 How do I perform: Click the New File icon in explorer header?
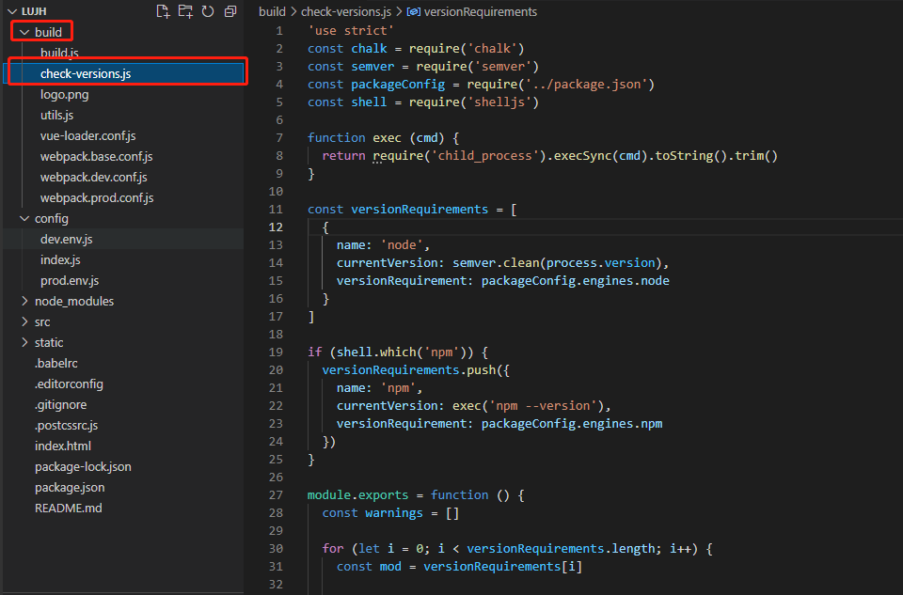163,11
